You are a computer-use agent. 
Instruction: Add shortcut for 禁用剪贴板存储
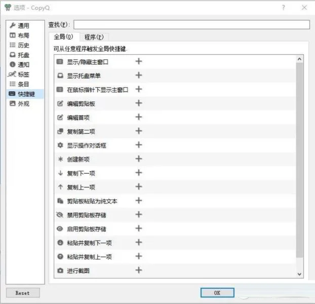tap(139, 214)
